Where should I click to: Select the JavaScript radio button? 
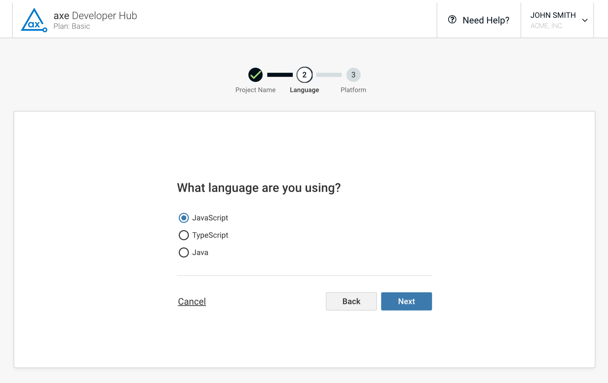184,218
